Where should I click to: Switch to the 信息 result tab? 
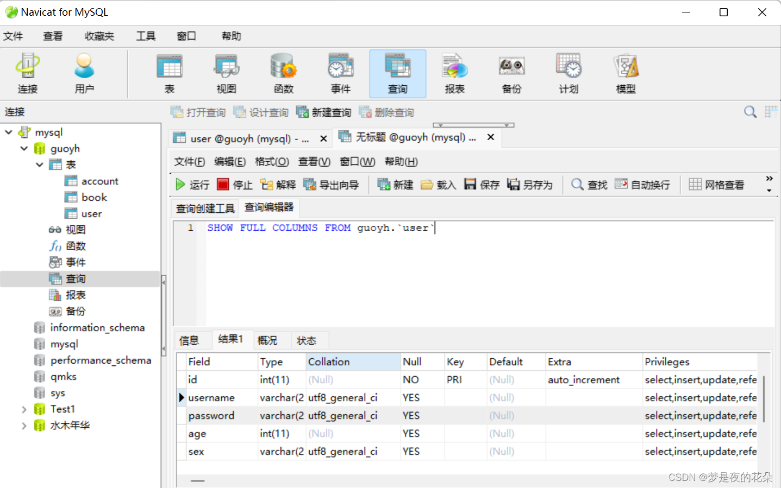point(189,340)
